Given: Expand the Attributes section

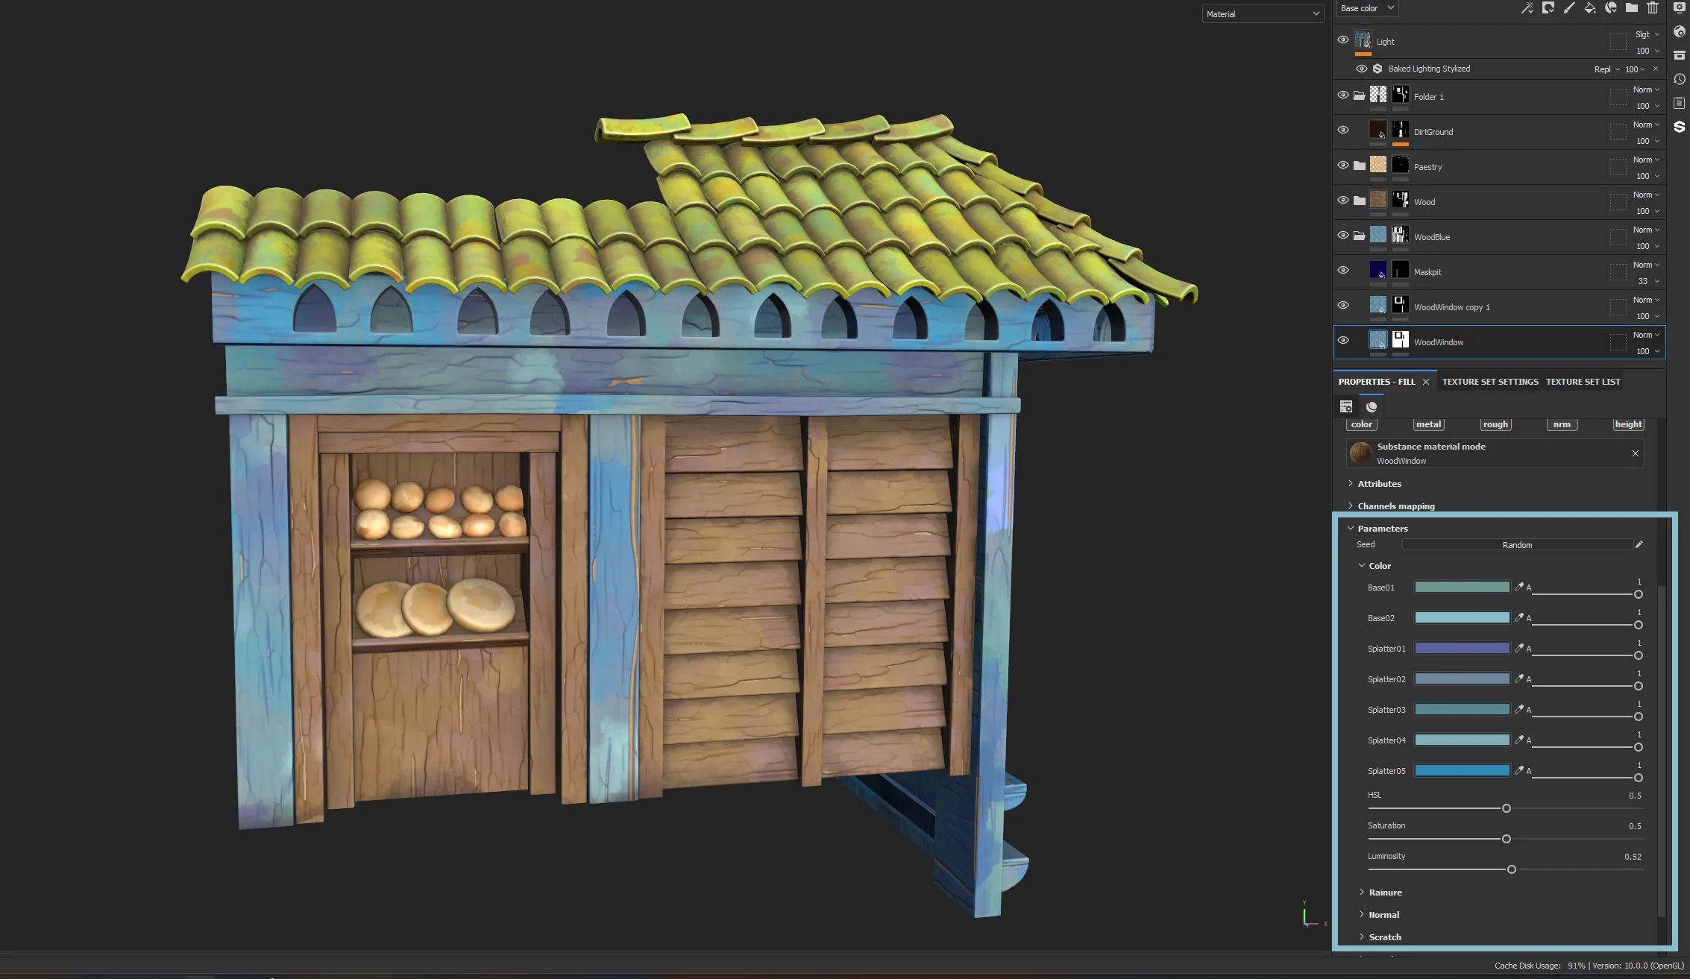Looking at the screenshot, I should [x=1378, y=484].
